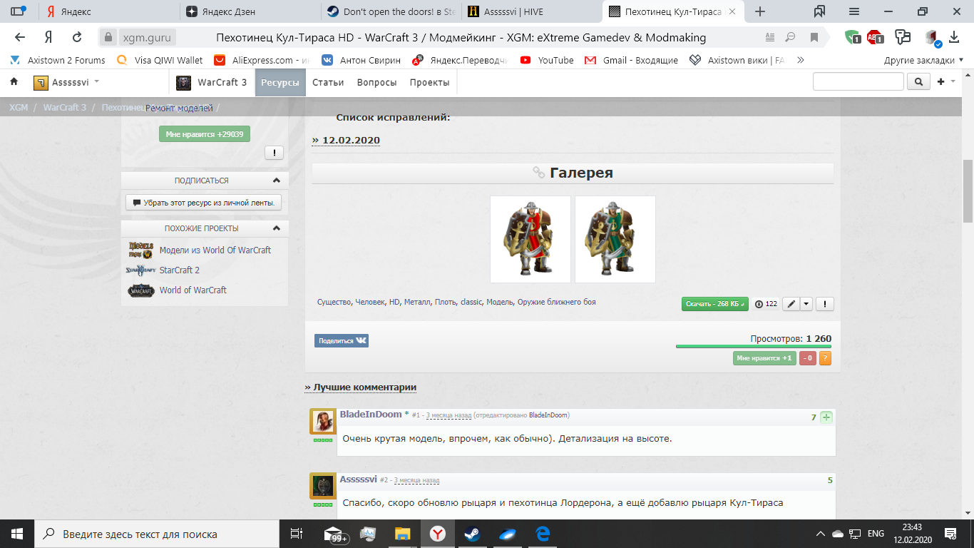Open Другие закладки bookmarks dropdown
This screenshot has width=974, height=548.
coord(924,61)
